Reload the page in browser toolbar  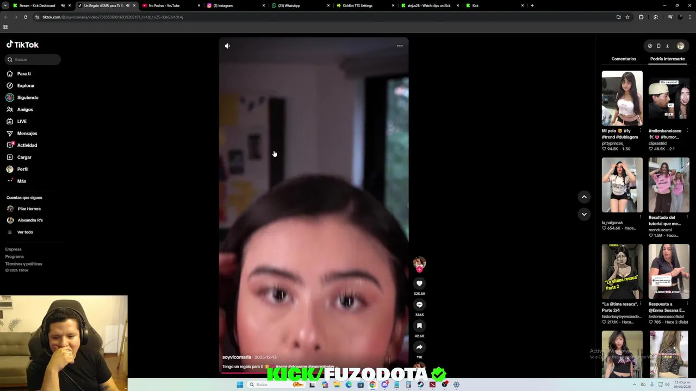pyautogui.click(x=25, y=17)
